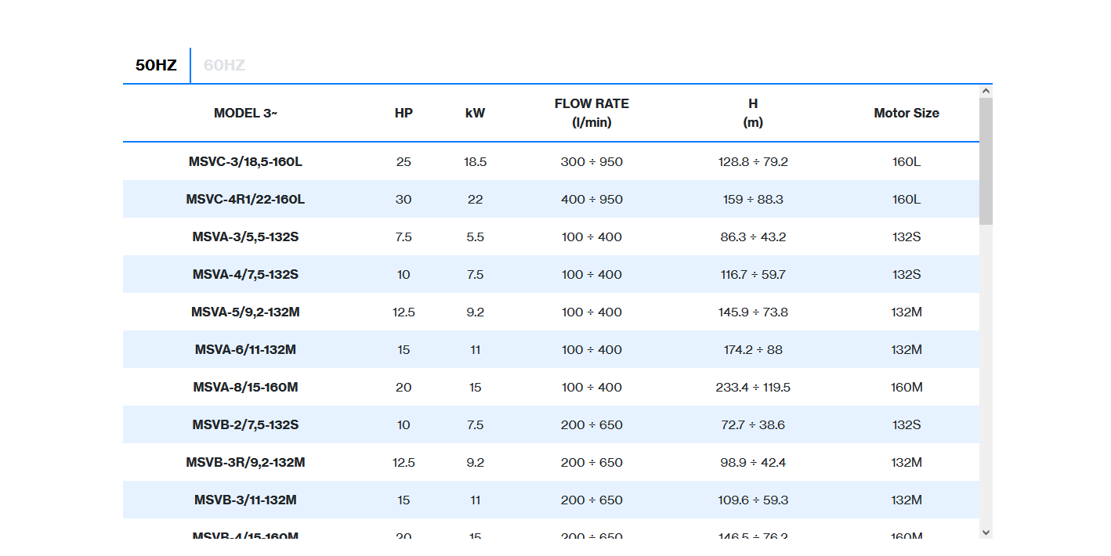Click the MSVA-8/15-160M model name
1111x556 pixels.
point(245,388)
